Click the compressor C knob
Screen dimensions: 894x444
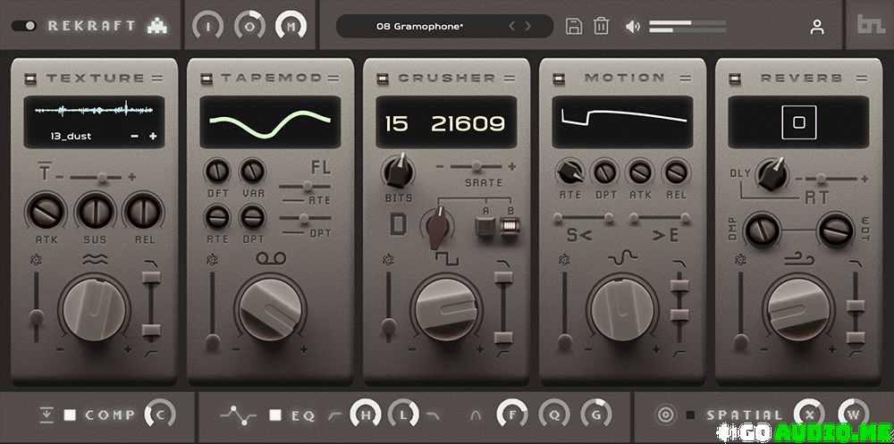tap(160, 415)
